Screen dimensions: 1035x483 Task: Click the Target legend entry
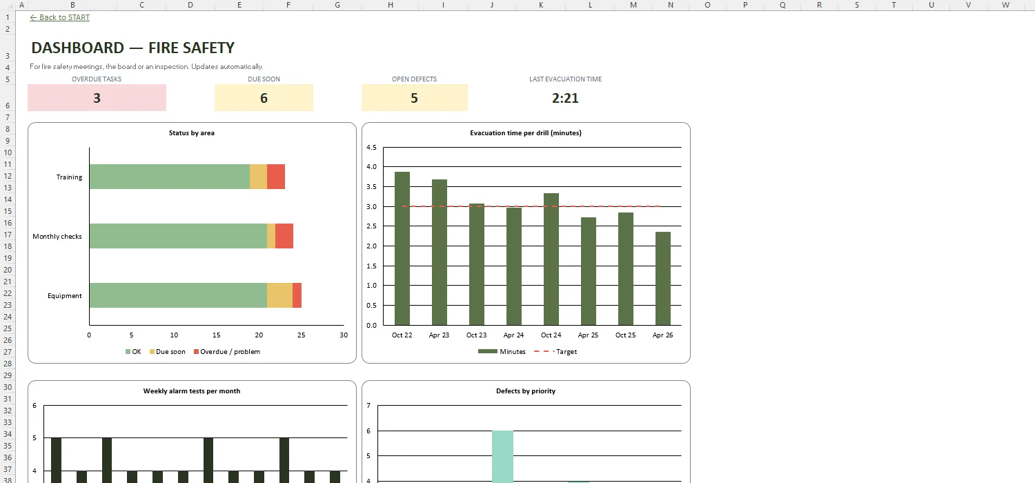[555, 352]
